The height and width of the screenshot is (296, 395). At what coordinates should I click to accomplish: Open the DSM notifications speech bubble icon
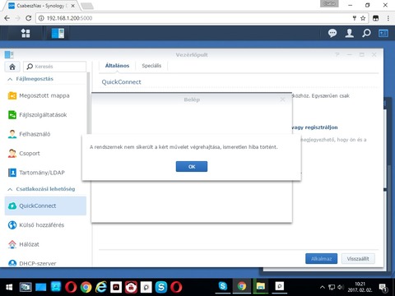click(x=332, y=33)
